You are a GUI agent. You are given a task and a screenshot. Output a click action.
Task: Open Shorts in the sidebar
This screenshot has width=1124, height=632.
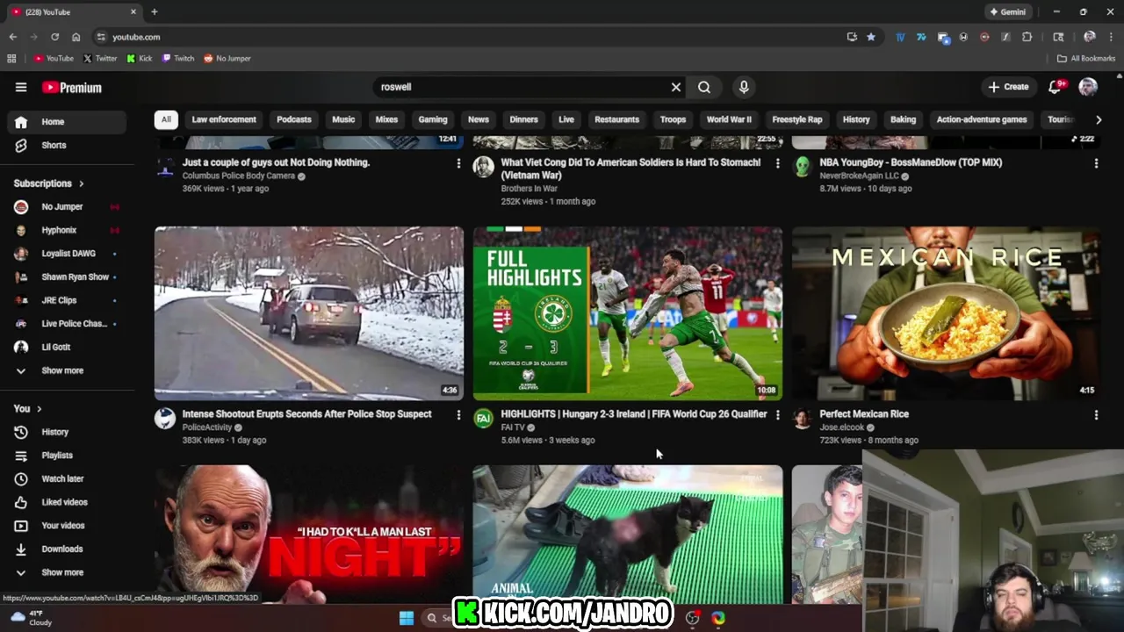coord(66,145)
